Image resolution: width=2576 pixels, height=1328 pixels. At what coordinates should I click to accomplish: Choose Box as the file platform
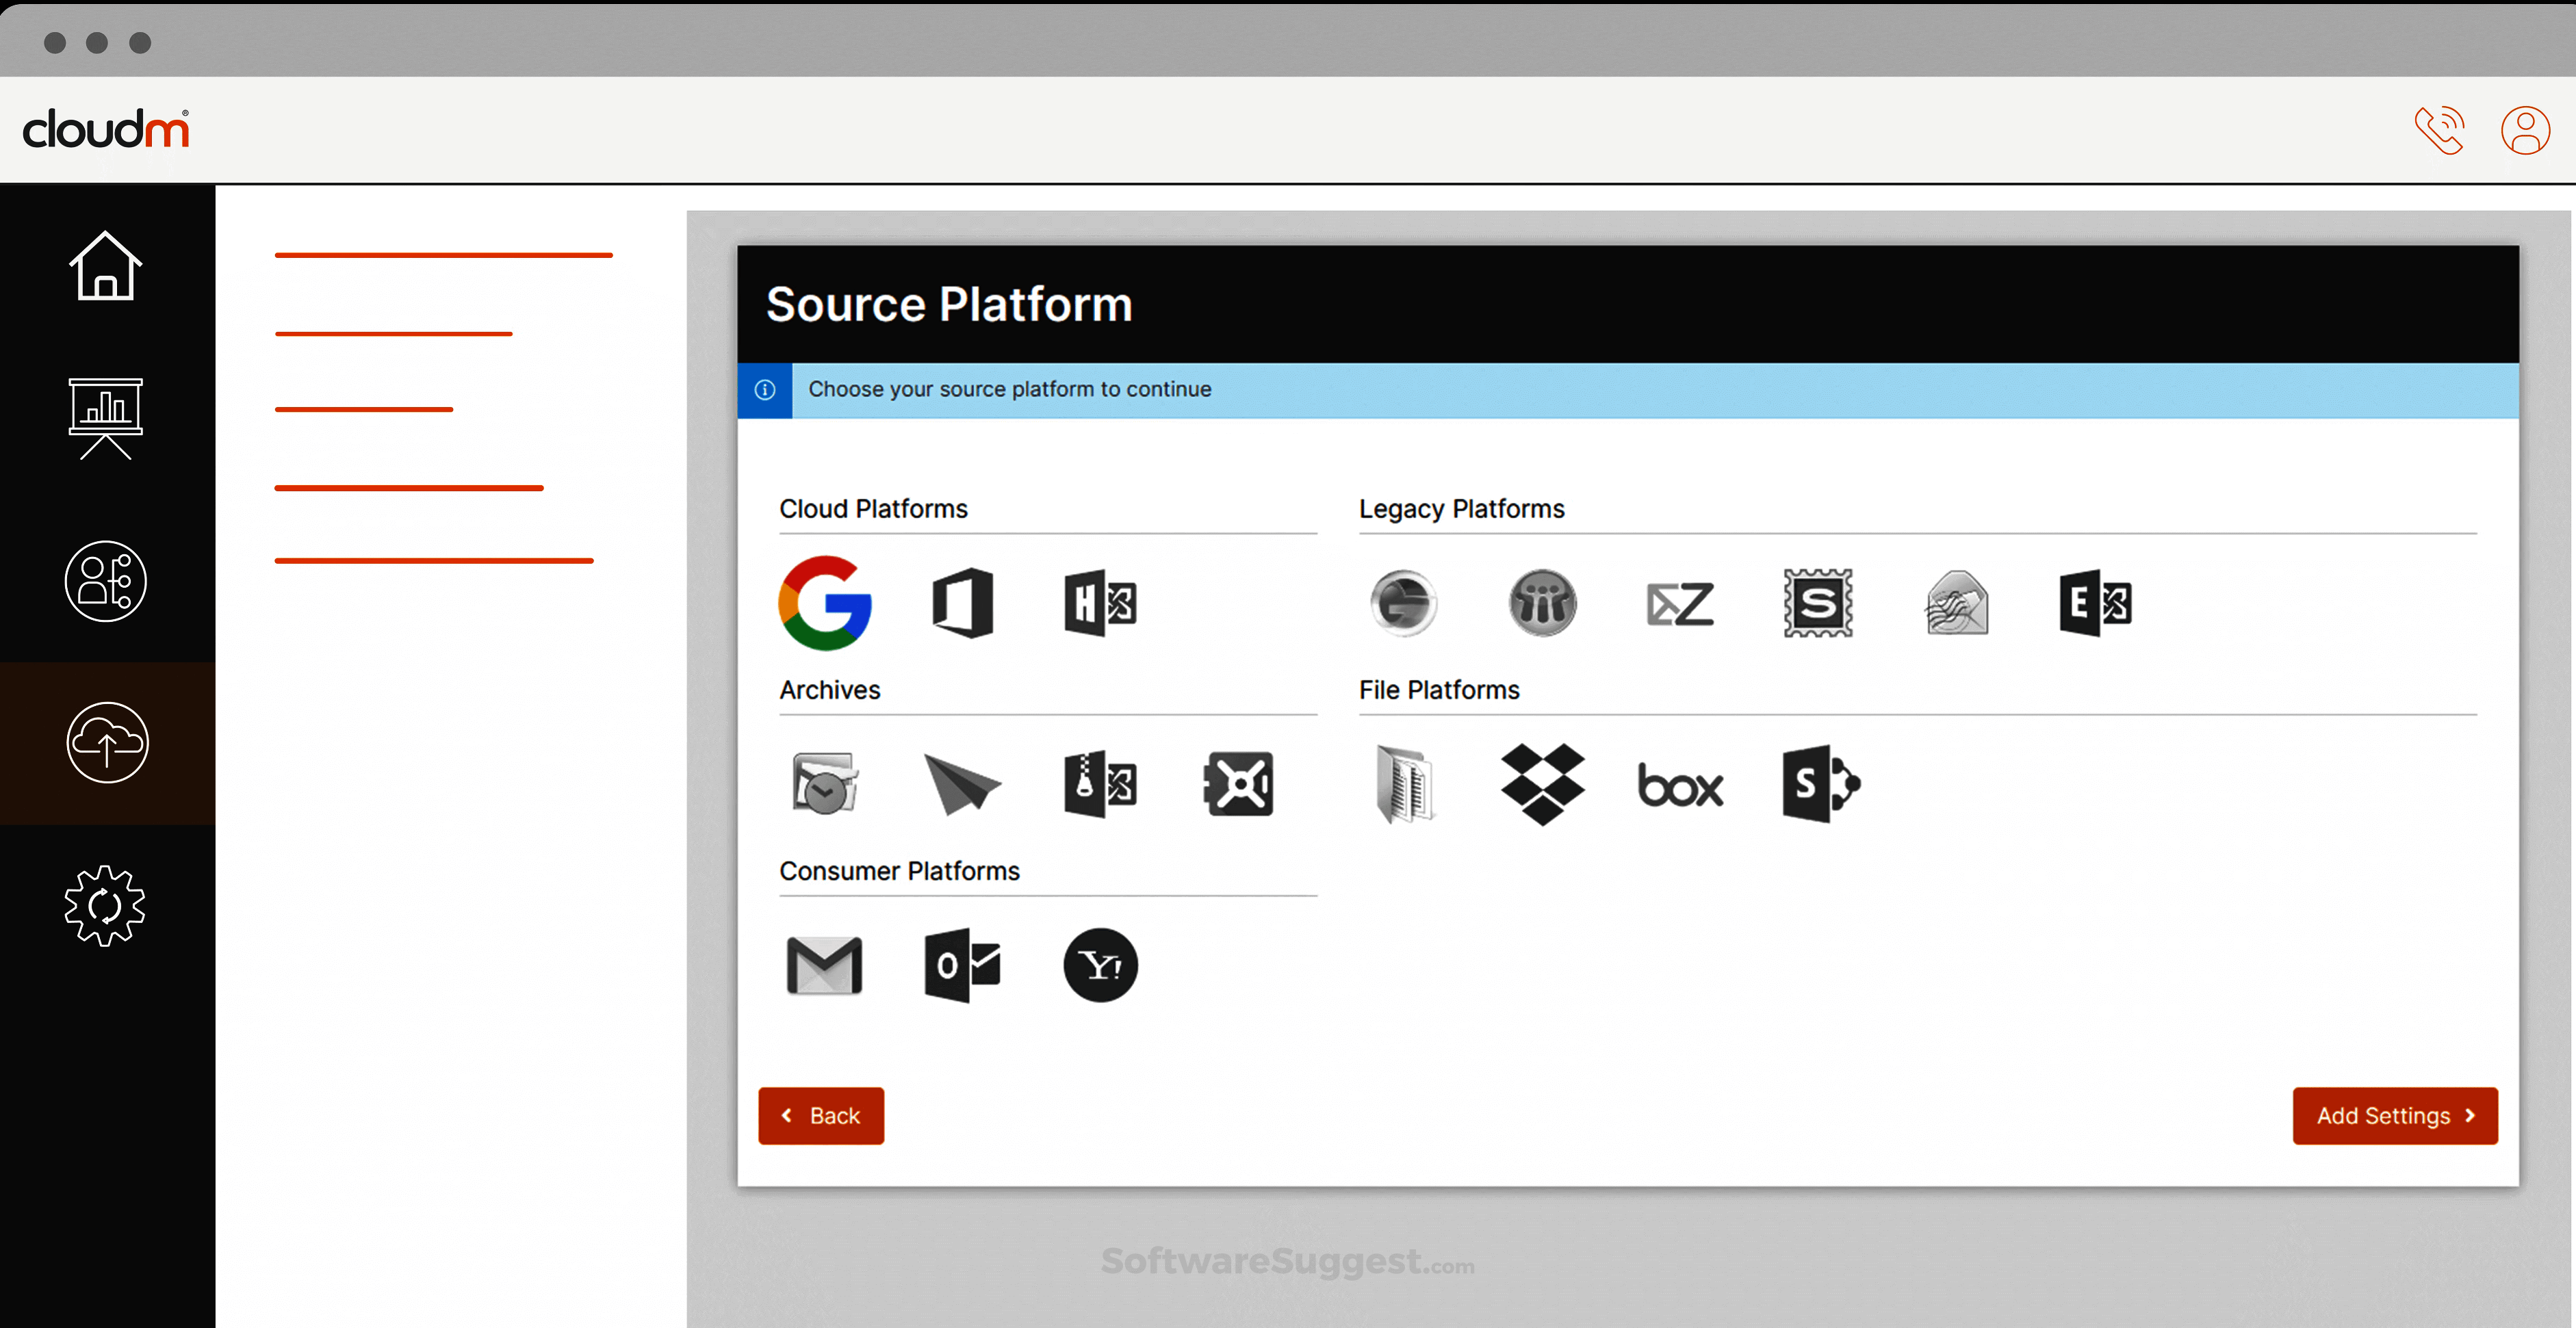tap(1680, 785)
